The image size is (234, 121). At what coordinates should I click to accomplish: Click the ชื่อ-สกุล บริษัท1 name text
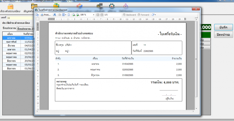(64, 45)
